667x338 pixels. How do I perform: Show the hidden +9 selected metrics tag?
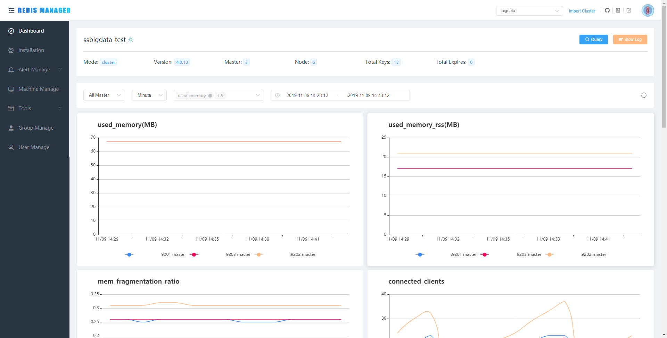point(220,96)
